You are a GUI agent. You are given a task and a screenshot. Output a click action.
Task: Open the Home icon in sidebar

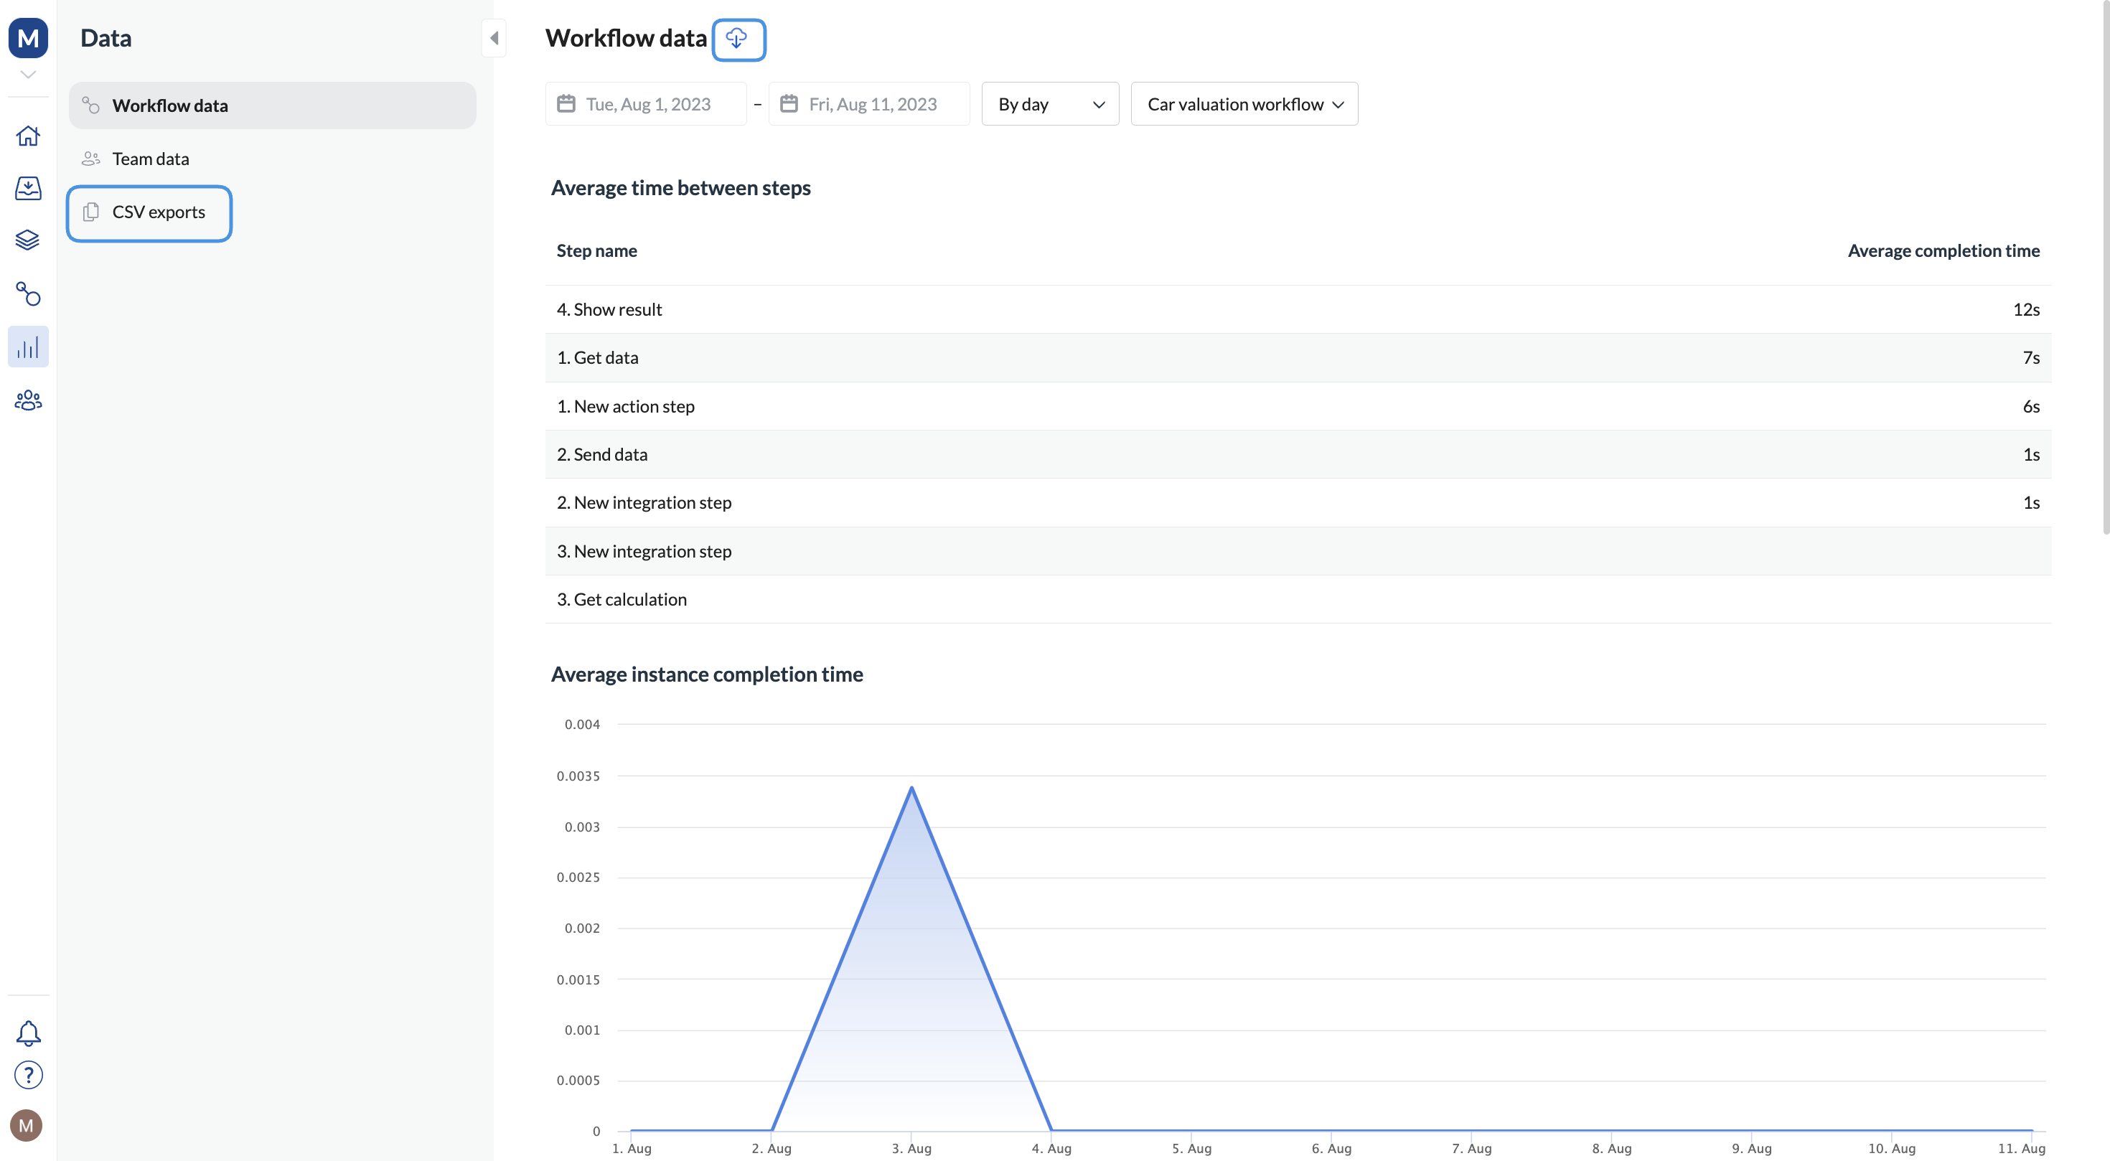pyautogui.click(x=28, y=135)
